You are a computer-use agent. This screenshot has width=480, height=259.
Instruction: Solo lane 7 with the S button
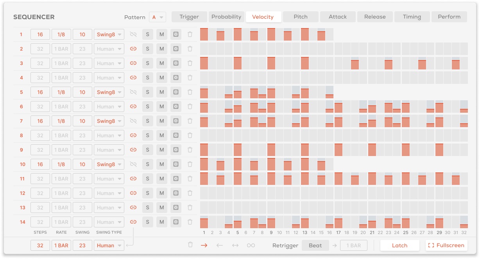click(148, 121)
